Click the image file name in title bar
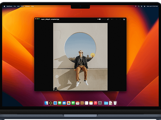The width and height of the screenshot is (161, 120). [50, 19]
